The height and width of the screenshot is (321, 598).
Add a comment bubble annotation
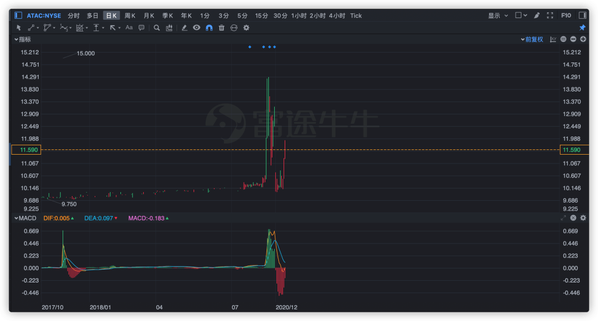141,27
